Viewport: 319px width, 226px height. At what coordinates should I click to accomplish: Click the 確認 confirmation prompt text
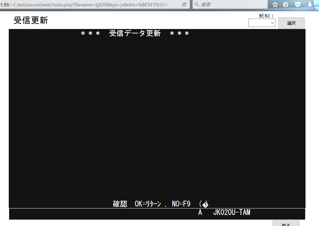[120, 204]
